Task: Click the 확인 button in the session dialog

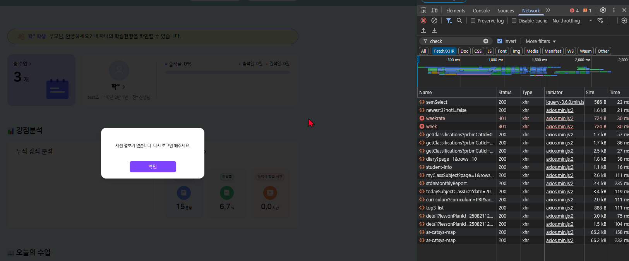Action: point(153,167)
